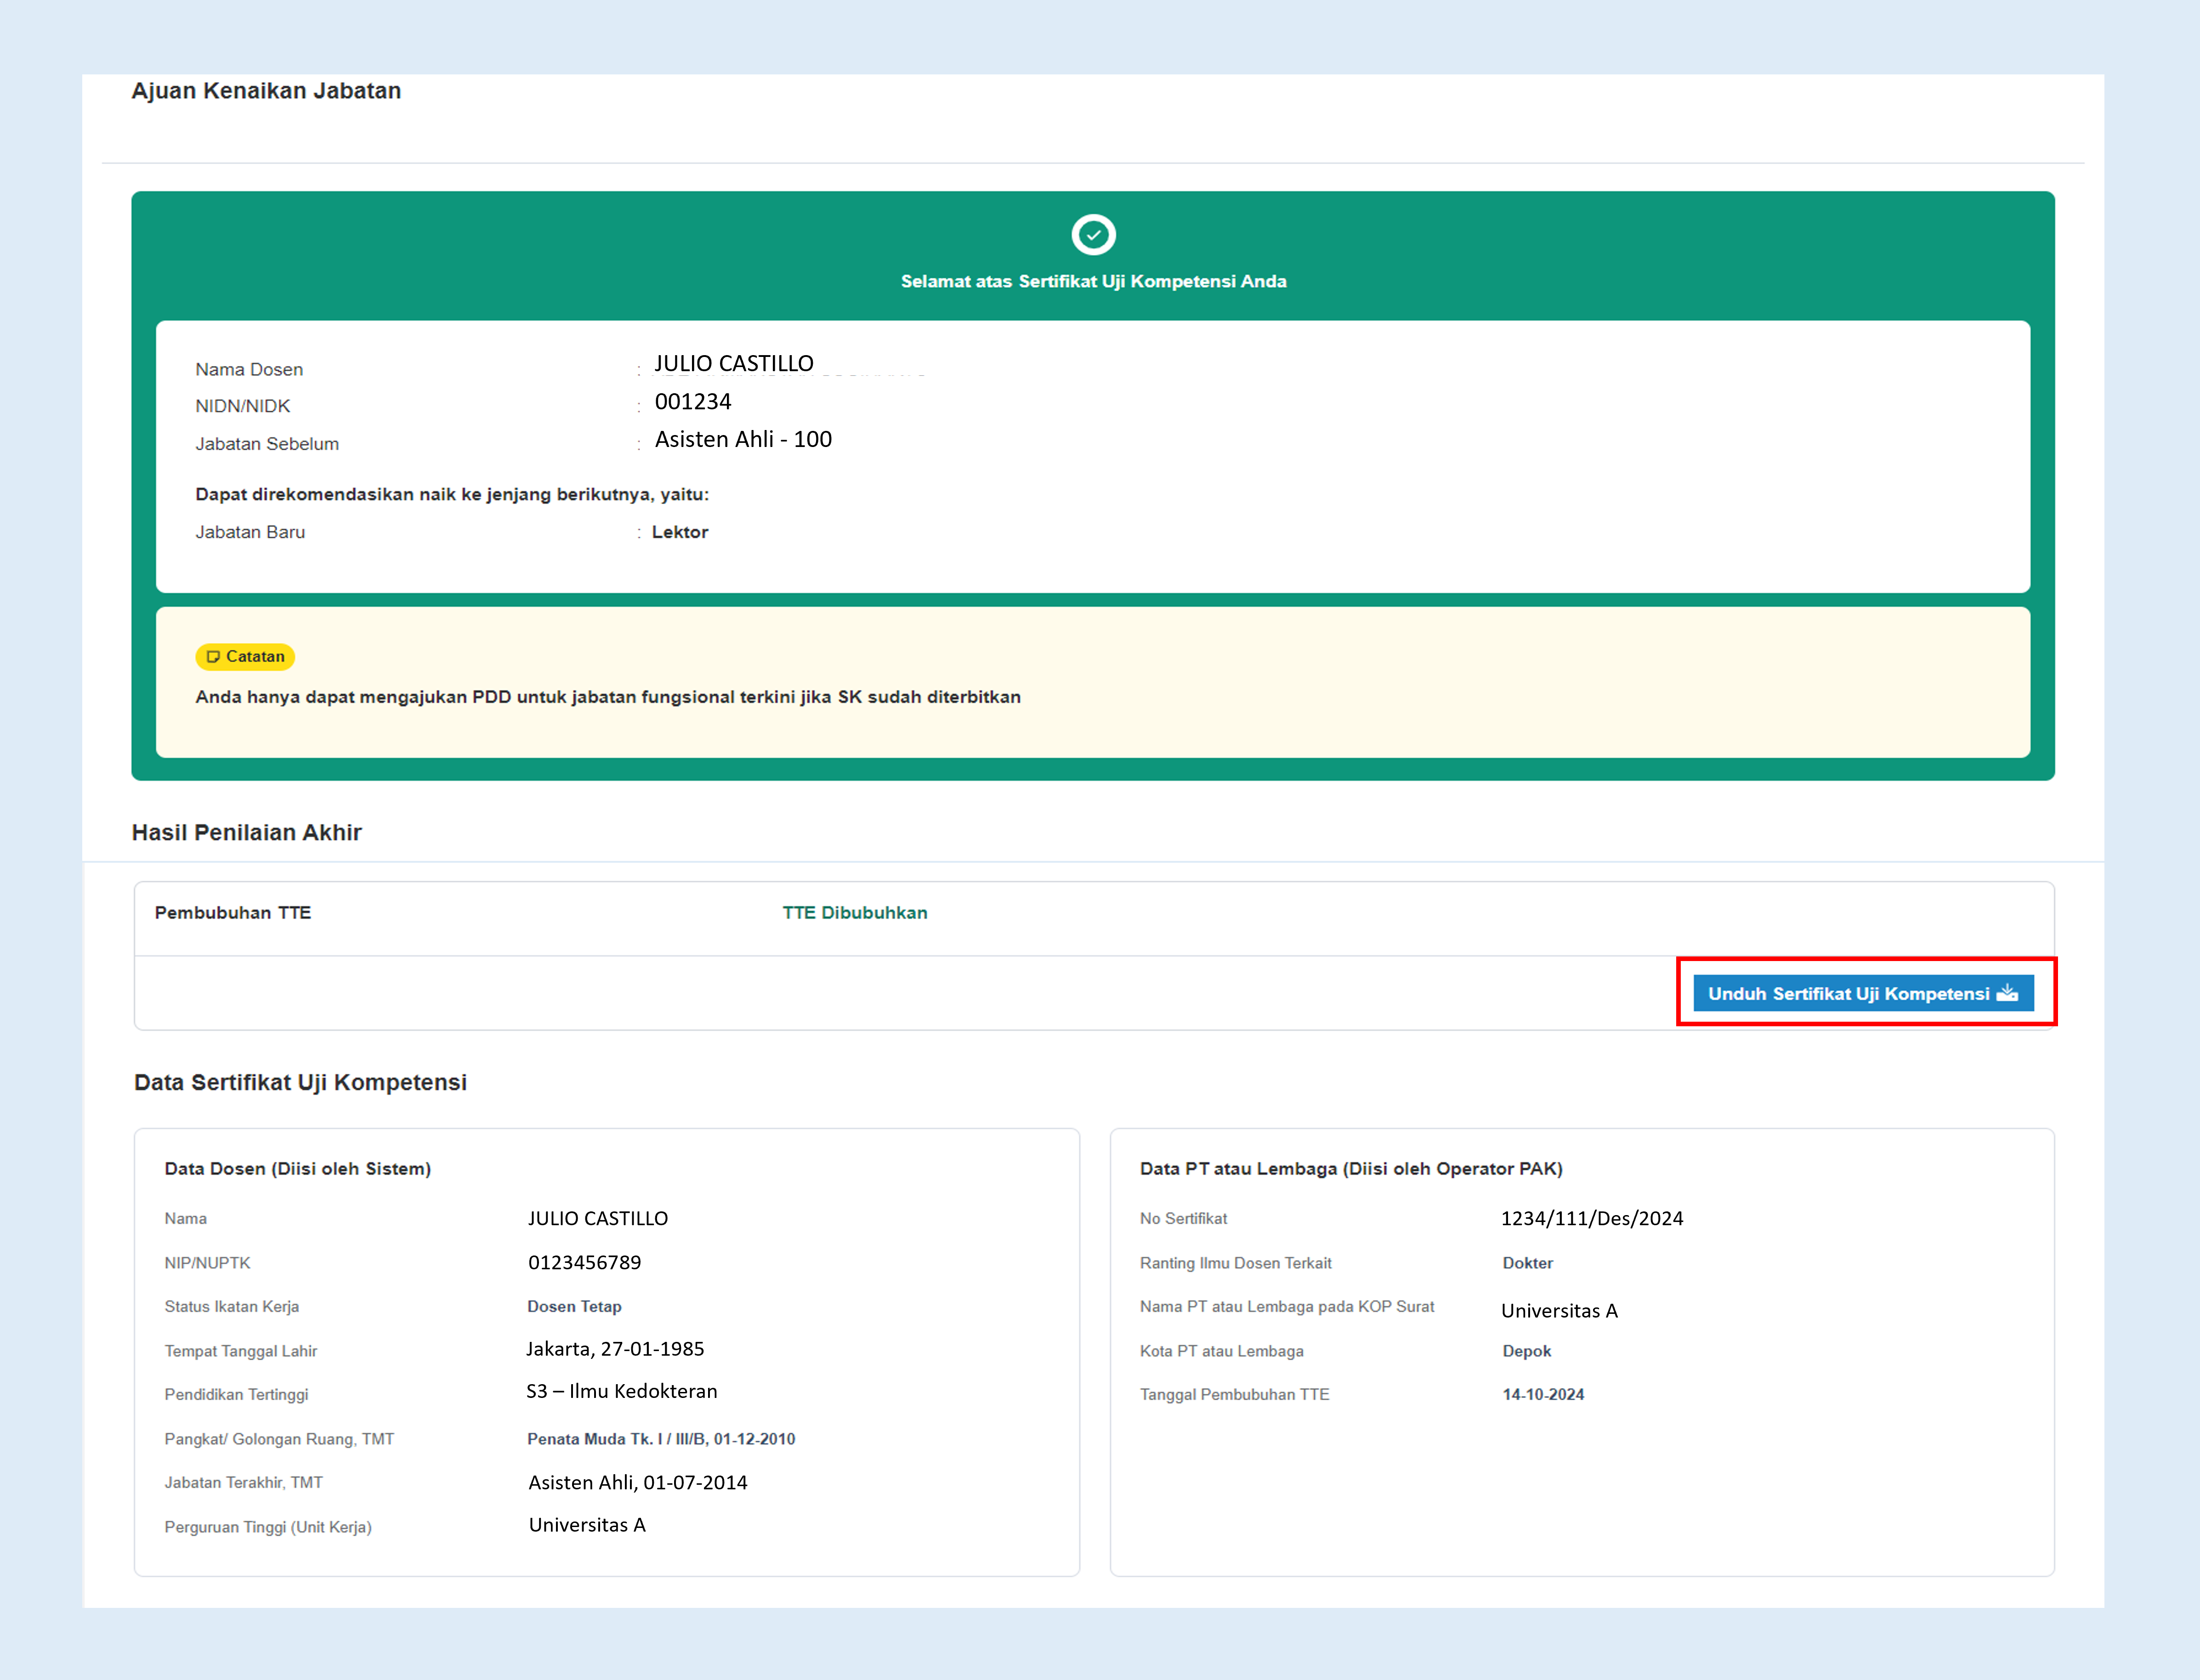Click Unduh Sertifikat Uji Kompetensi button
Screen dimensions: 2200x1680
(x=1863, y=993)
